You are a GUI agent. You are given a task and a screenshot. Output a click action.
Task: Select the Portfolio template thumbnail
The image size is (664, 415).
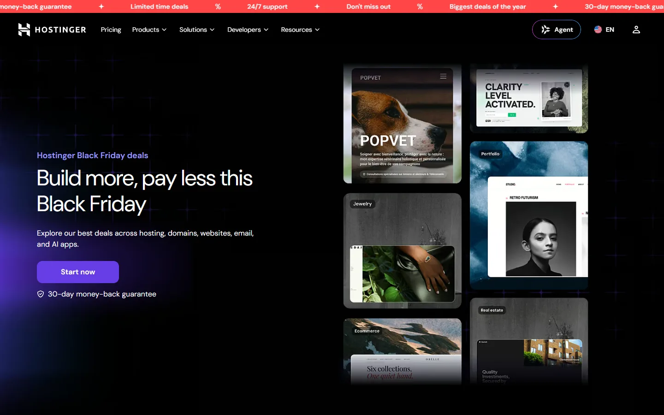(x=529, y=215)
